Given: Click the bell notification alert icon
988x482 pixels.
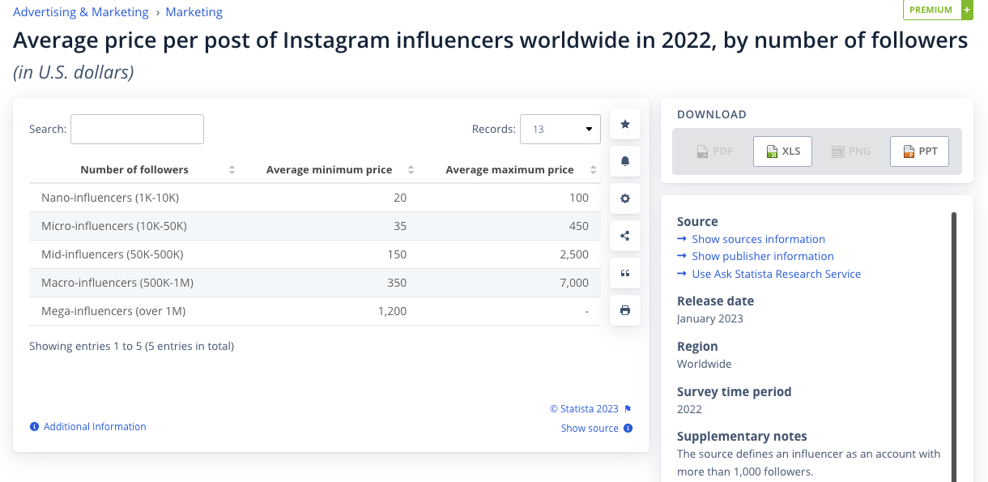Looking at the screenshot, I should click(625, 161).
